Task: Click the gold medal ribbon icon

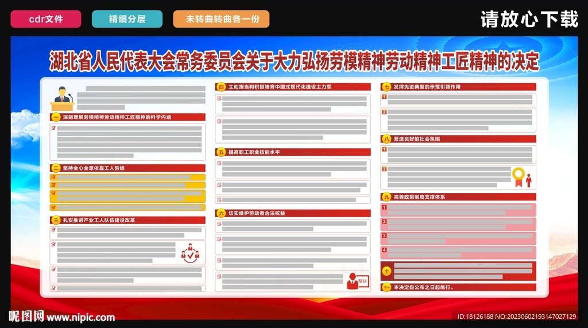Action: (519, 177)
